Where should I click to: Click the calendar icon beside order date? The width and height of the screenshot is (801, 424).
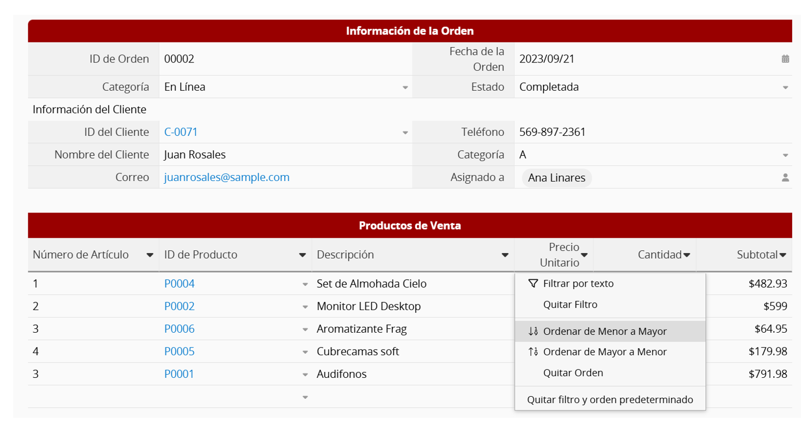785,59
